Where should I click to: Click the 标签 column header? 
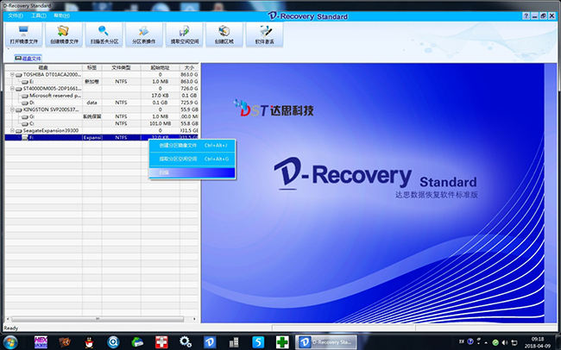[92, 67]
